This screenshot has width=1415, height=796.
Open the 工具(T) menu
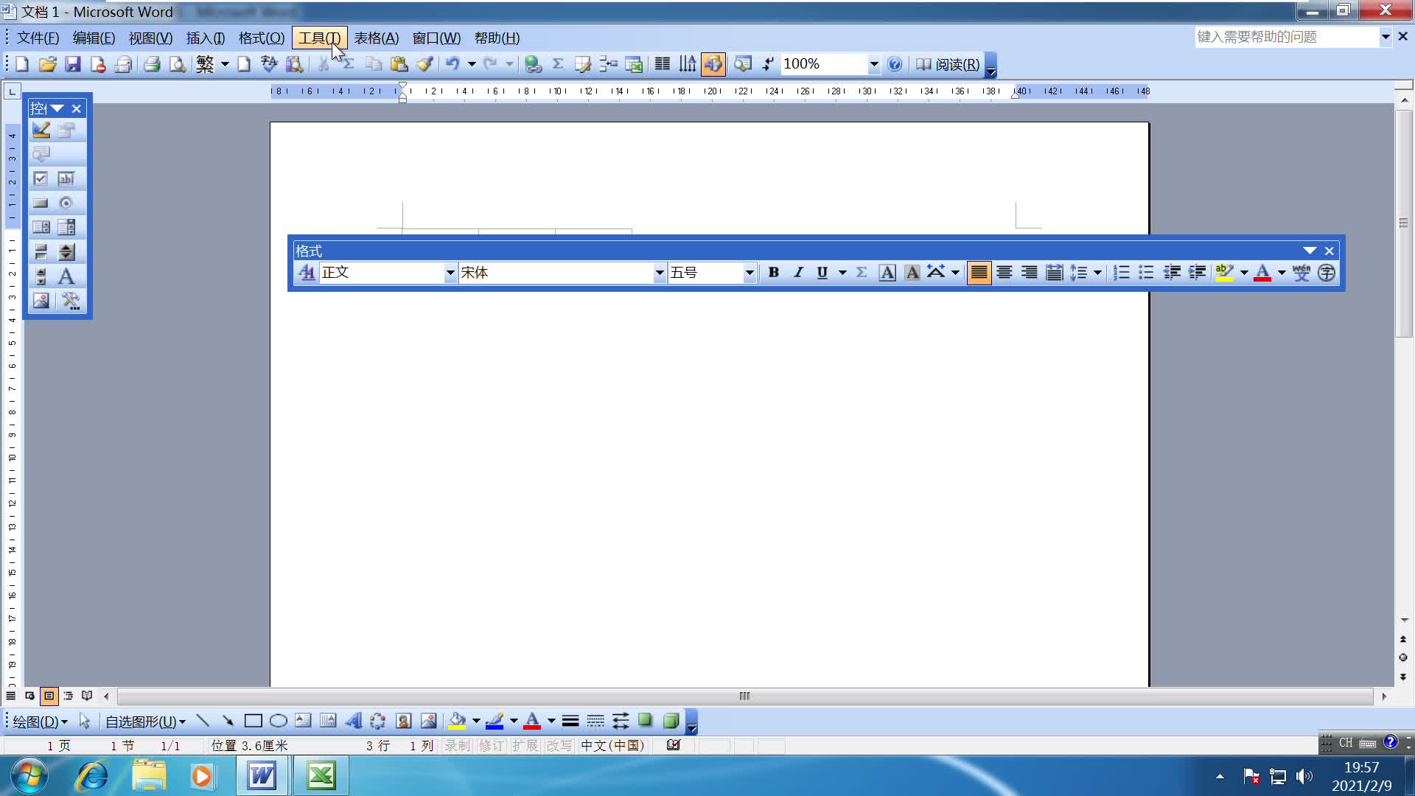(x=319, y=38)
